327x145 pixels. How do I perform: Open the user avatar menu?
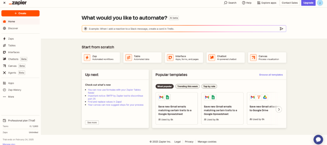320,3
